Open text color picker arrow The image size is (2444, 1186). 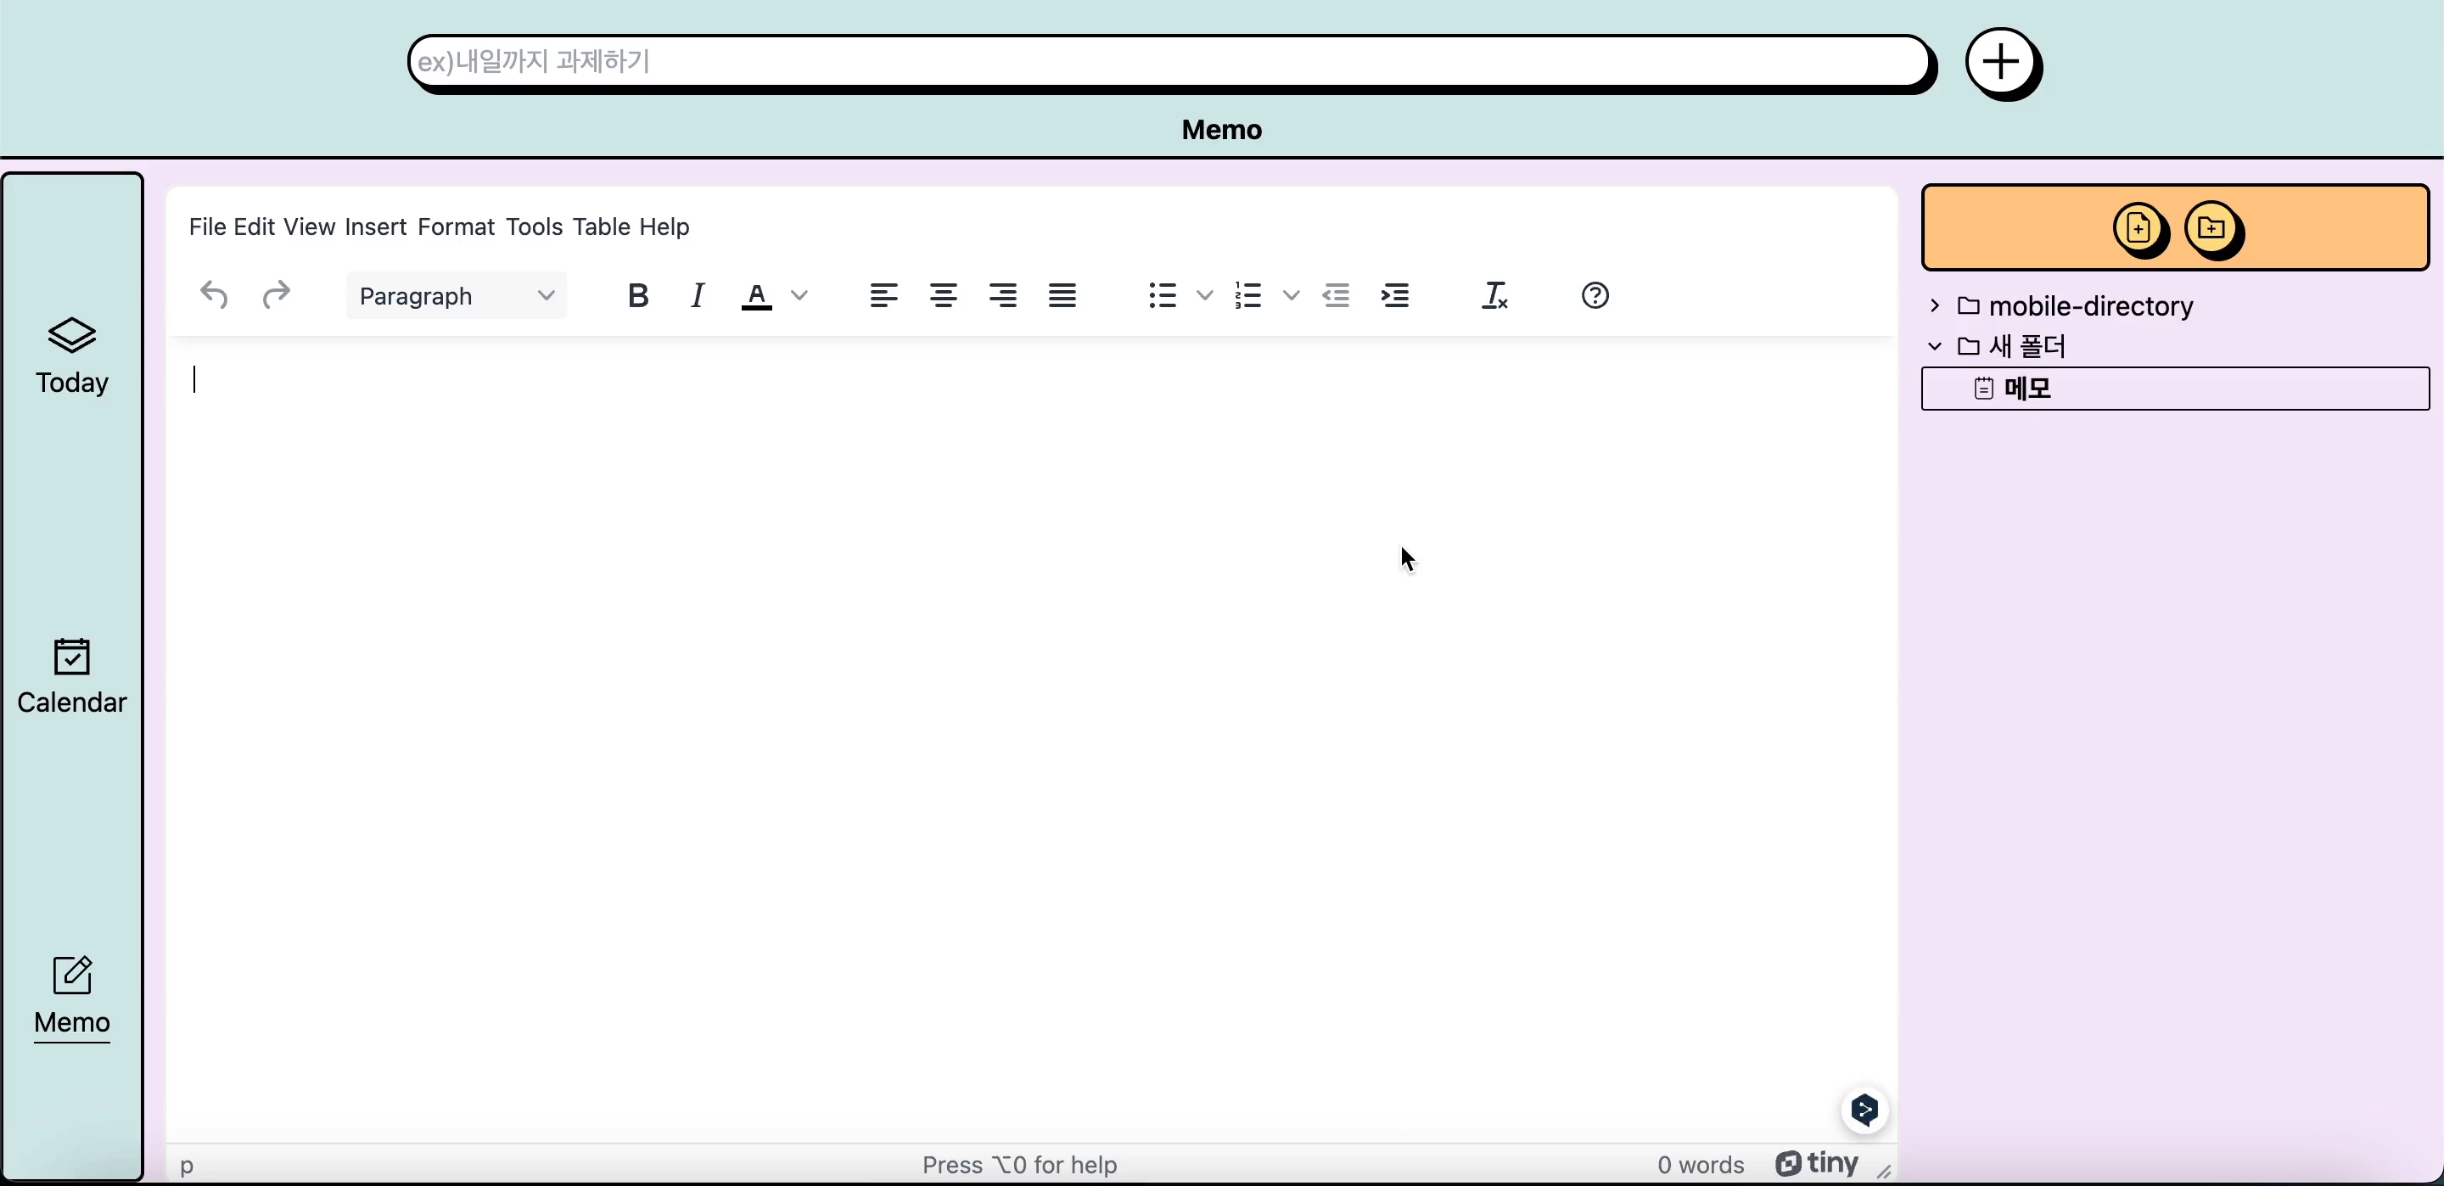(799, 296)
